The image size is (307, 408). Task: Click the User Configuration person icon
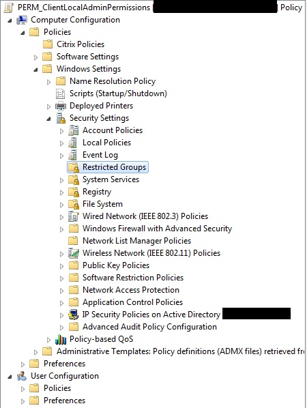pos(22,376)
